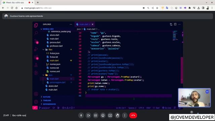
Task: Click Chrome back button
Action: (x=3, y=8)
